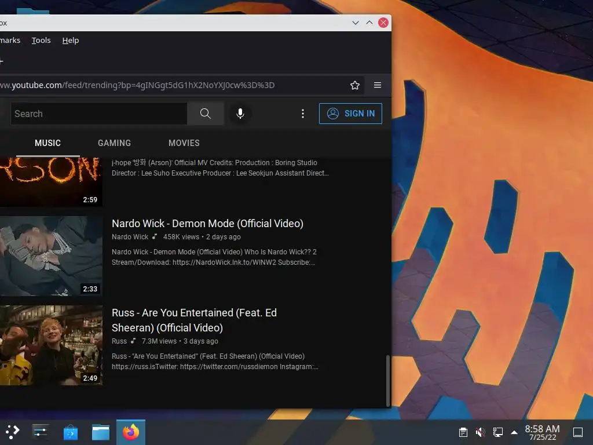Visit the Nardo Wick channel link
593x445 pixels.
pyautogui.click(x=130, y=237)
